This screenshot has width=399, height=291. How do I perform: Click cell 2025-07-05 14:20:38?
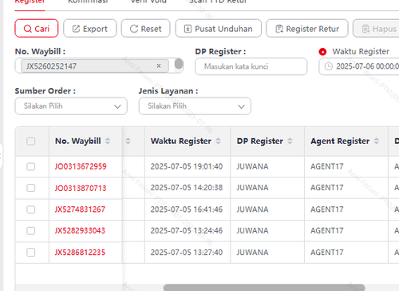pos(187,188)
